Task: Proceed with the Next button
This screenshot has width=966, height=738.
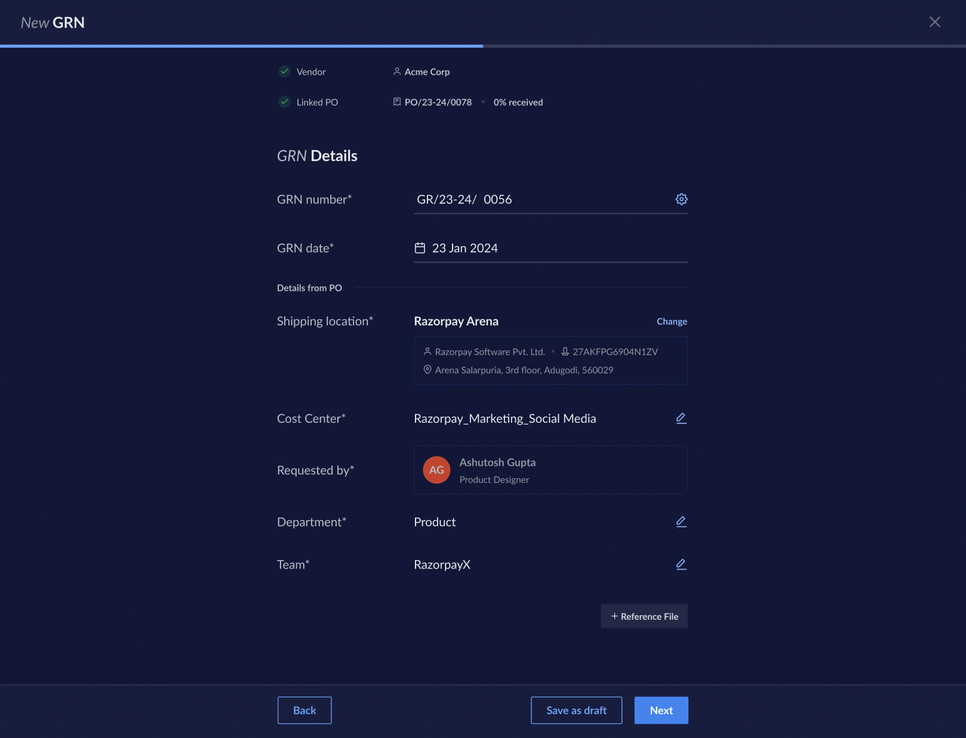Action: pyautogui.click(x=661, y=711)
